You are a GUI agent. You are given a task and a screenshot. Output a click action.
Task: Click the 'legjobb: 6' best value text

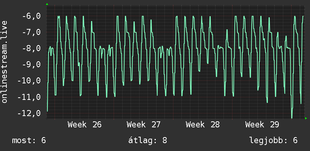[x=274, y=140]
